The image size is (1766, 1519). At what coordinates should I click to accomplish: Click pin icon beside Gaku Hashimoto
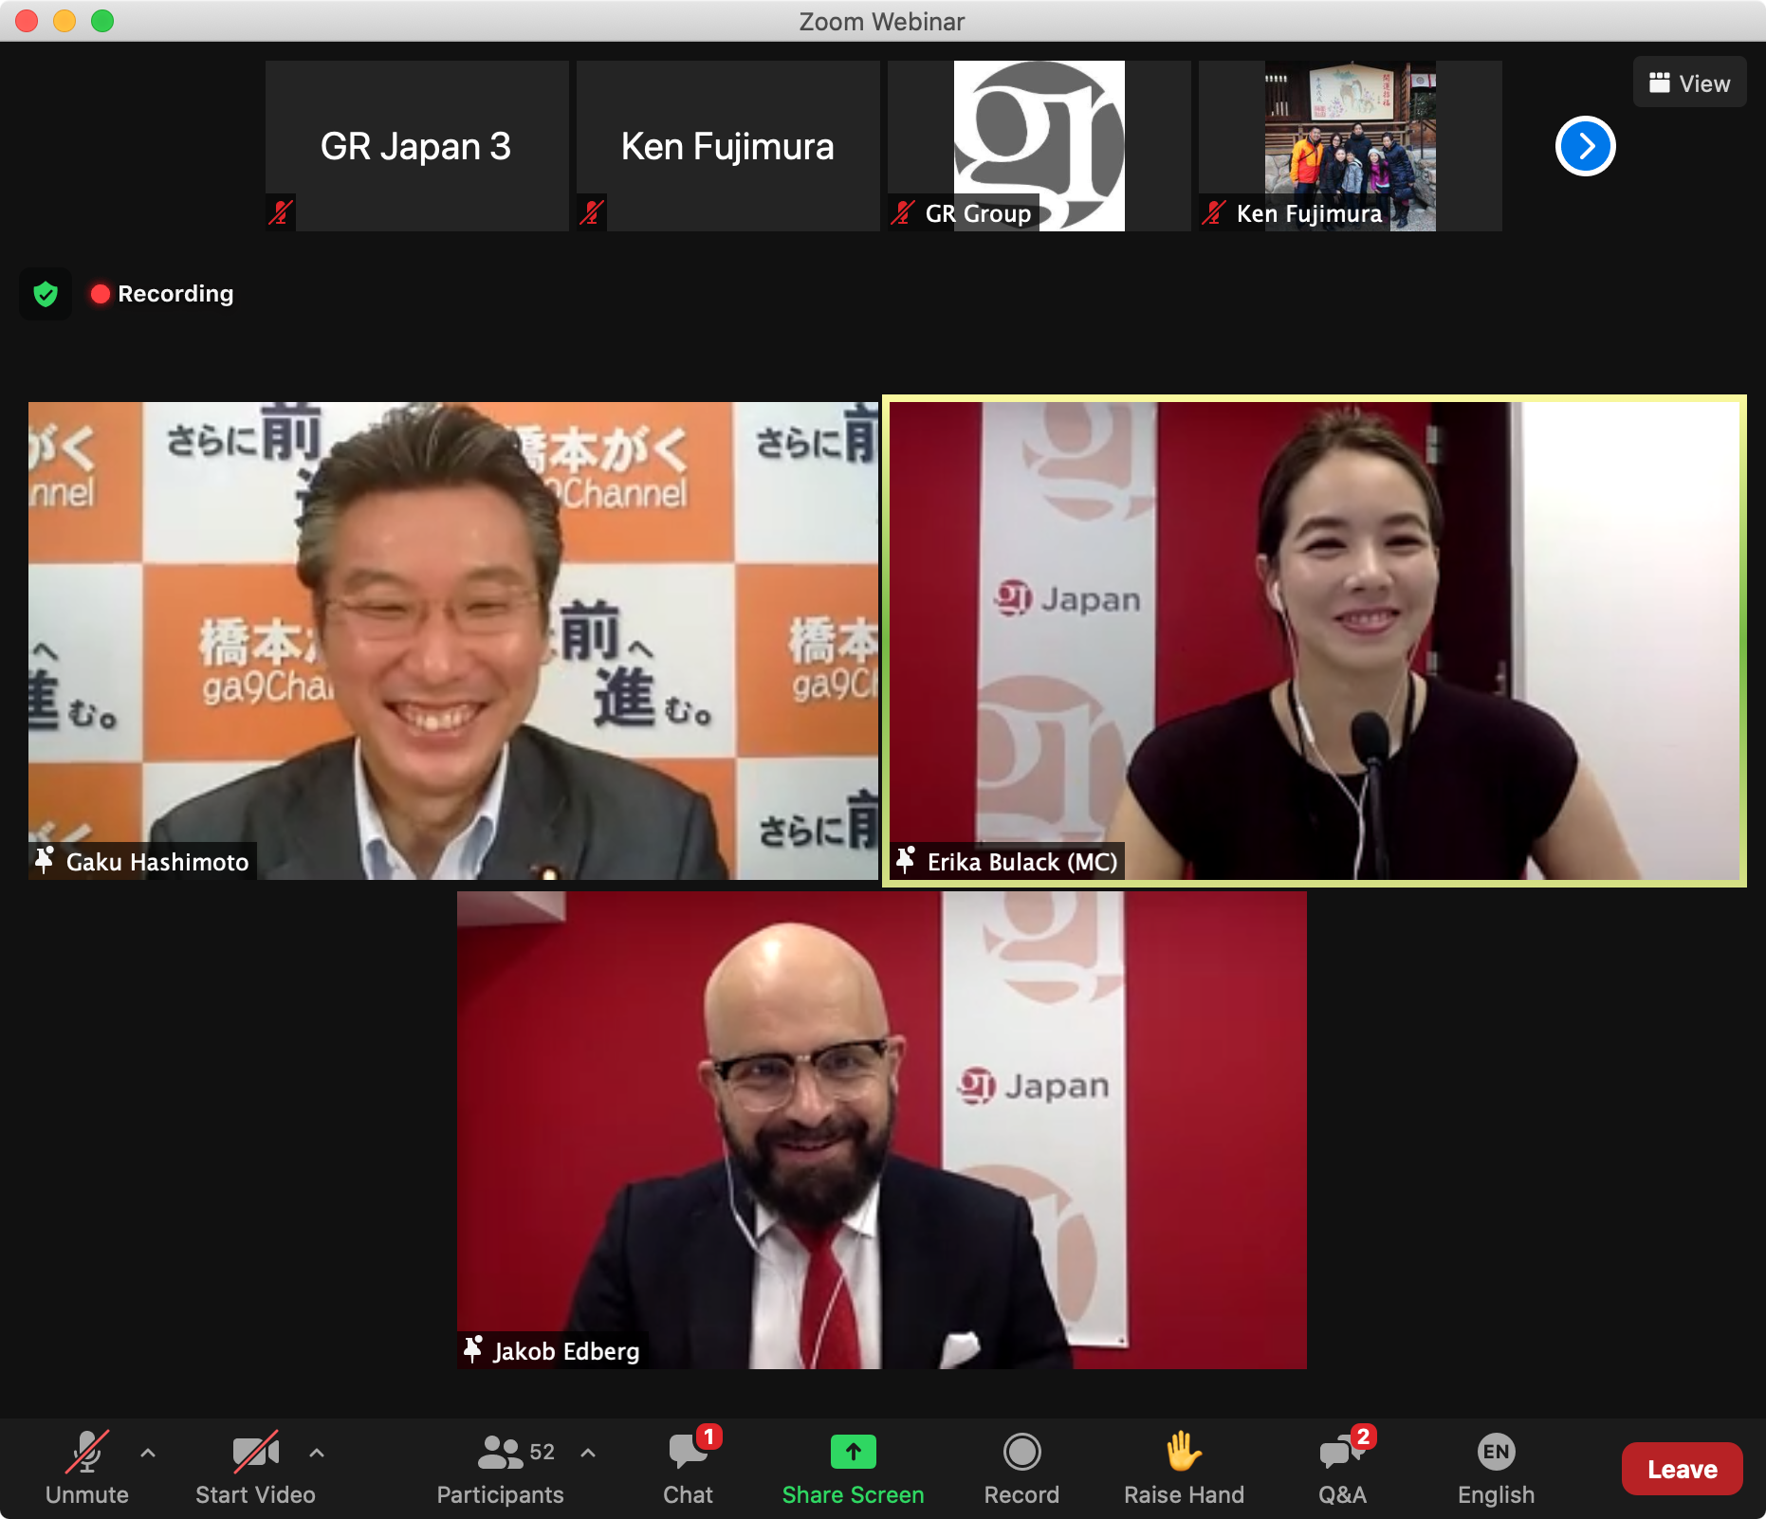[x=45, y=860]
